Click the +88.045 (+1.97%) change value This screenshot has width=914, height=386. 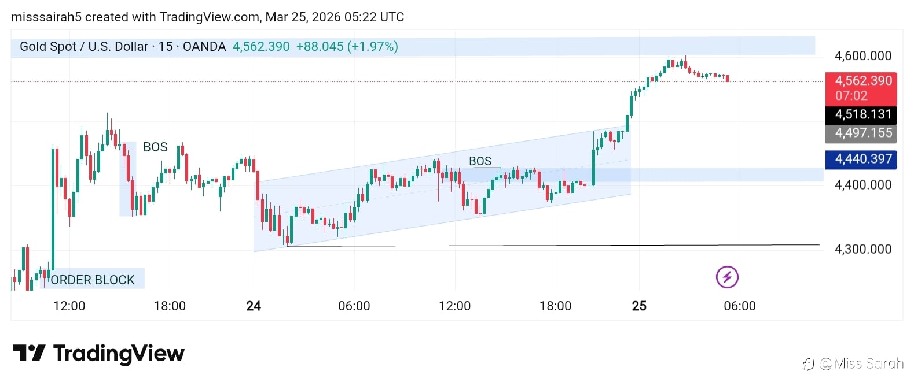347,47
